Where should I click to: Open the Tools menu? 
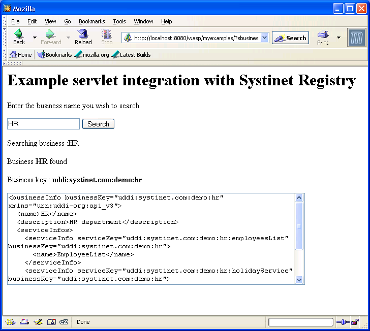(x=119, y=21)
